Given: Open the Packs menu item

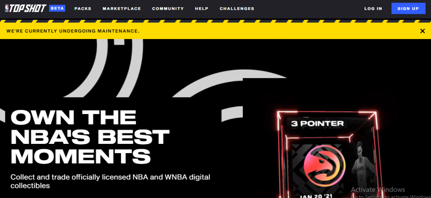Looking at the screenshot, I should [83, 8].
